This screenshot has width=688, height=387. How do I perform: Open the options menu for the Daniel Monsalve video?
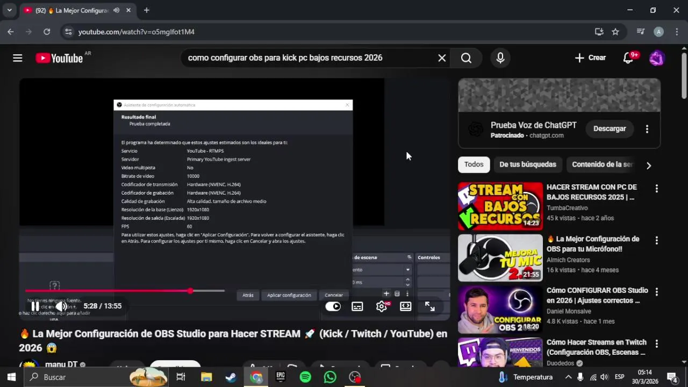pyautogui.click(x=656, y=292)
